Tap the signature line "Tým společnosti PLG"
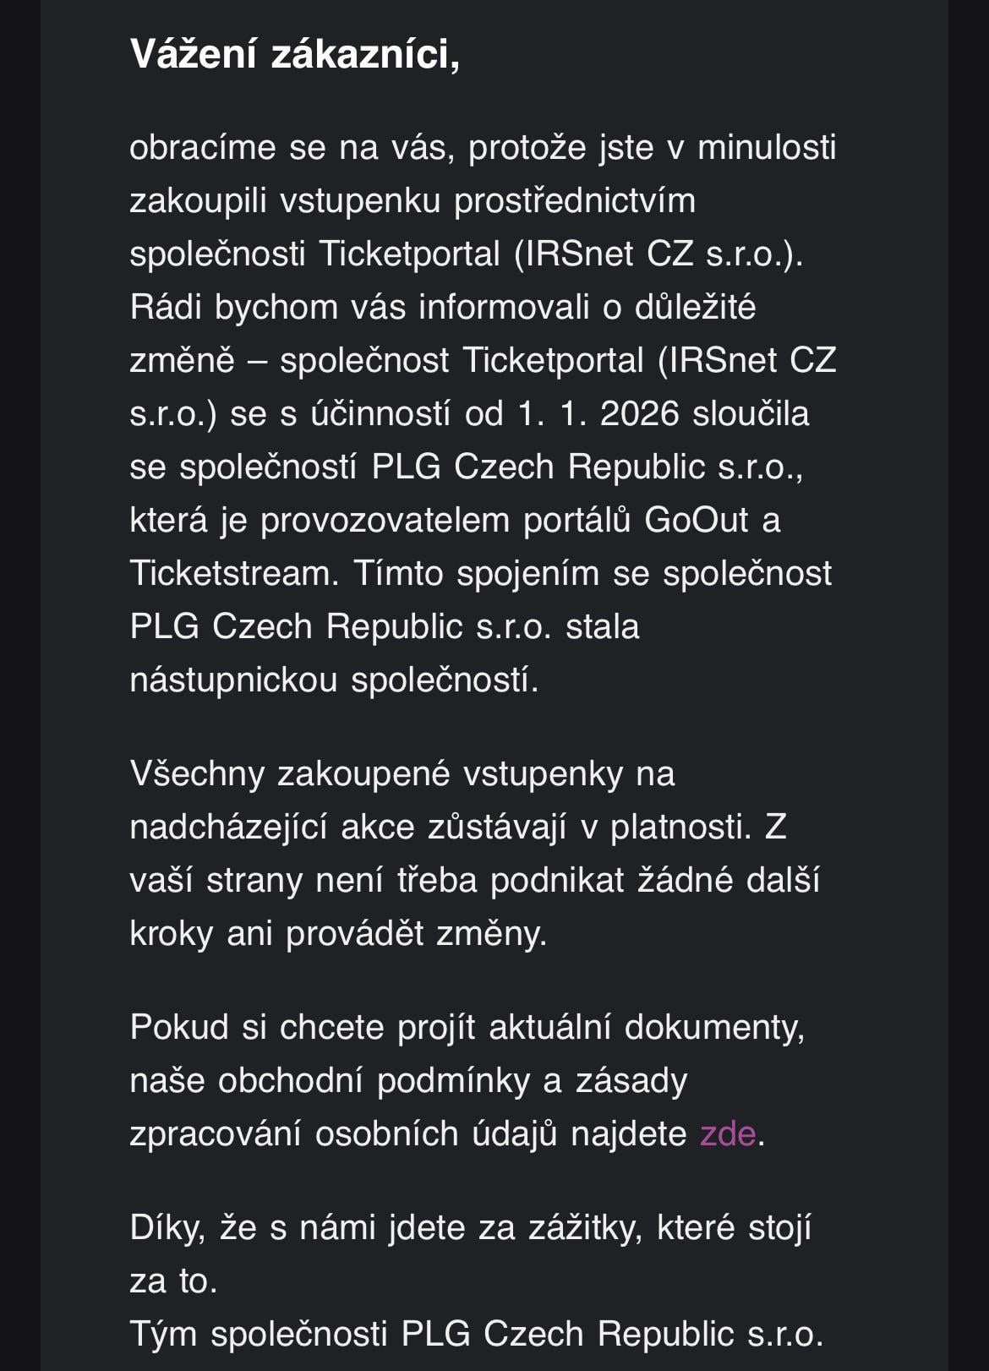 click(476, 1334)
